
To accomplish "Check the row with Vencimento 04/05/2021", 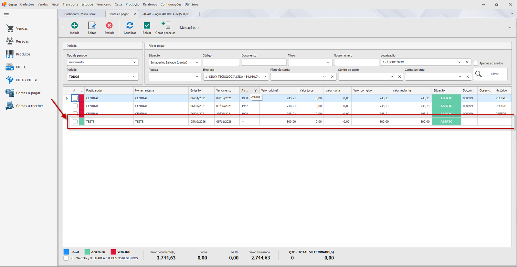I will pos(75,98).
